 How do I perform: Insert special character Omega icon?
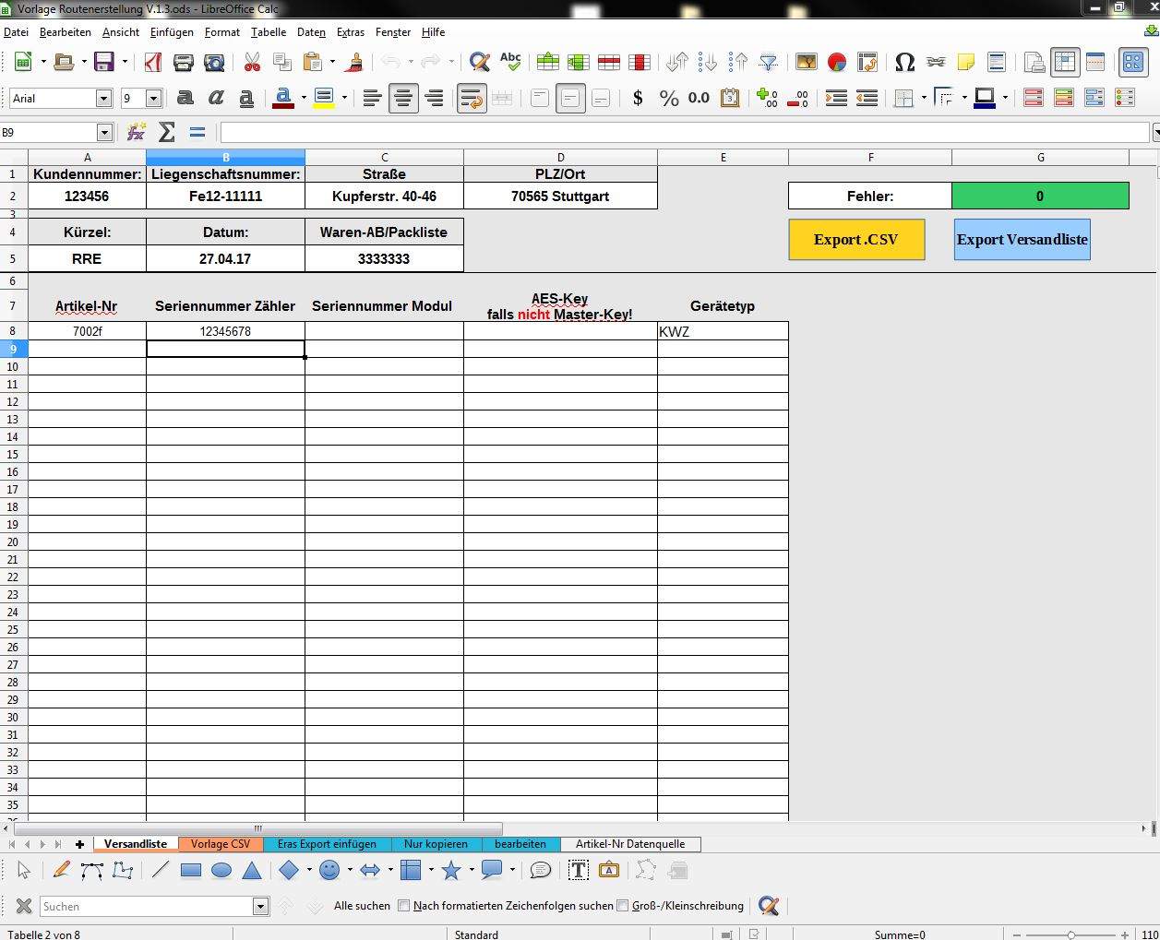904,63
